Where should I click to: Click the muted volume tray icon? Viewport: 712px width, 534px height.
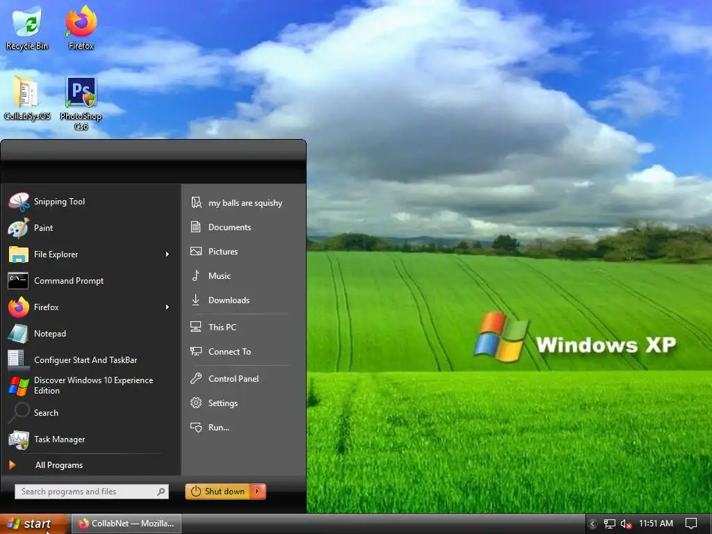(x=626, y=524)
